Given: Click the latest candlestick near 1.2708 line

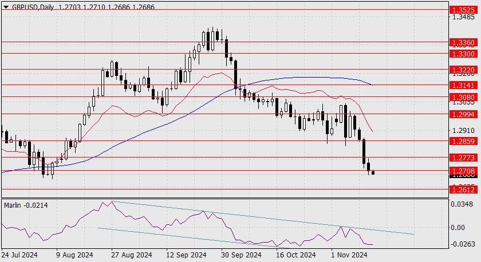Looking at the screenshot, I should 373,172.
